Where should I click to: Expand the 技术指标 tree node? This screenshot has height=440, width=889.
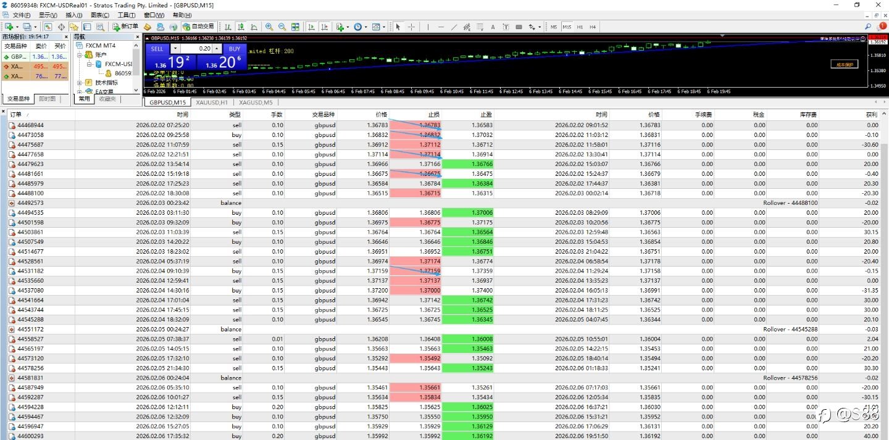(x=80, y=82)
